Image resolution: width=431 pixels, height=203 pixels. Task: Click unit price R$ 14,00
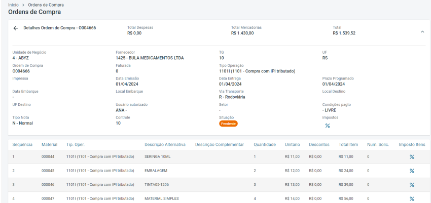292,198
